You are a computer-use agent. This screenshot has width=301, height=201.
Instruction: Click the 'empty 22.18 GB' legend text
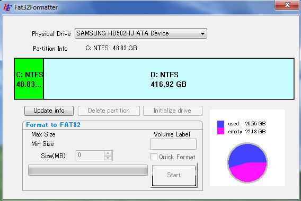[x=247, y=132]
